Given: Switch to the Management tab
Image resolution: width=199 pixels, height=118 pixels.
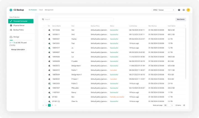Looking at the screenshot, I should click(x=49, y=10).
